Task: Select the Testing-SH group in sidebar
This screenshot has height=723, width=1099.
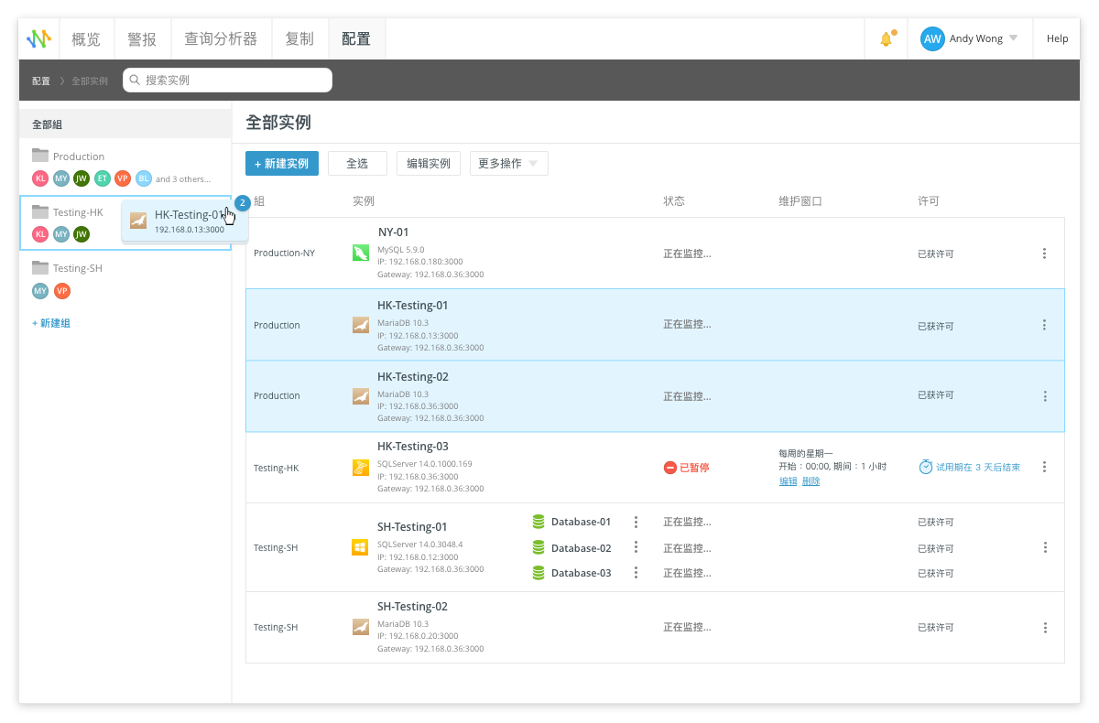Action: (x=77, y=268)
